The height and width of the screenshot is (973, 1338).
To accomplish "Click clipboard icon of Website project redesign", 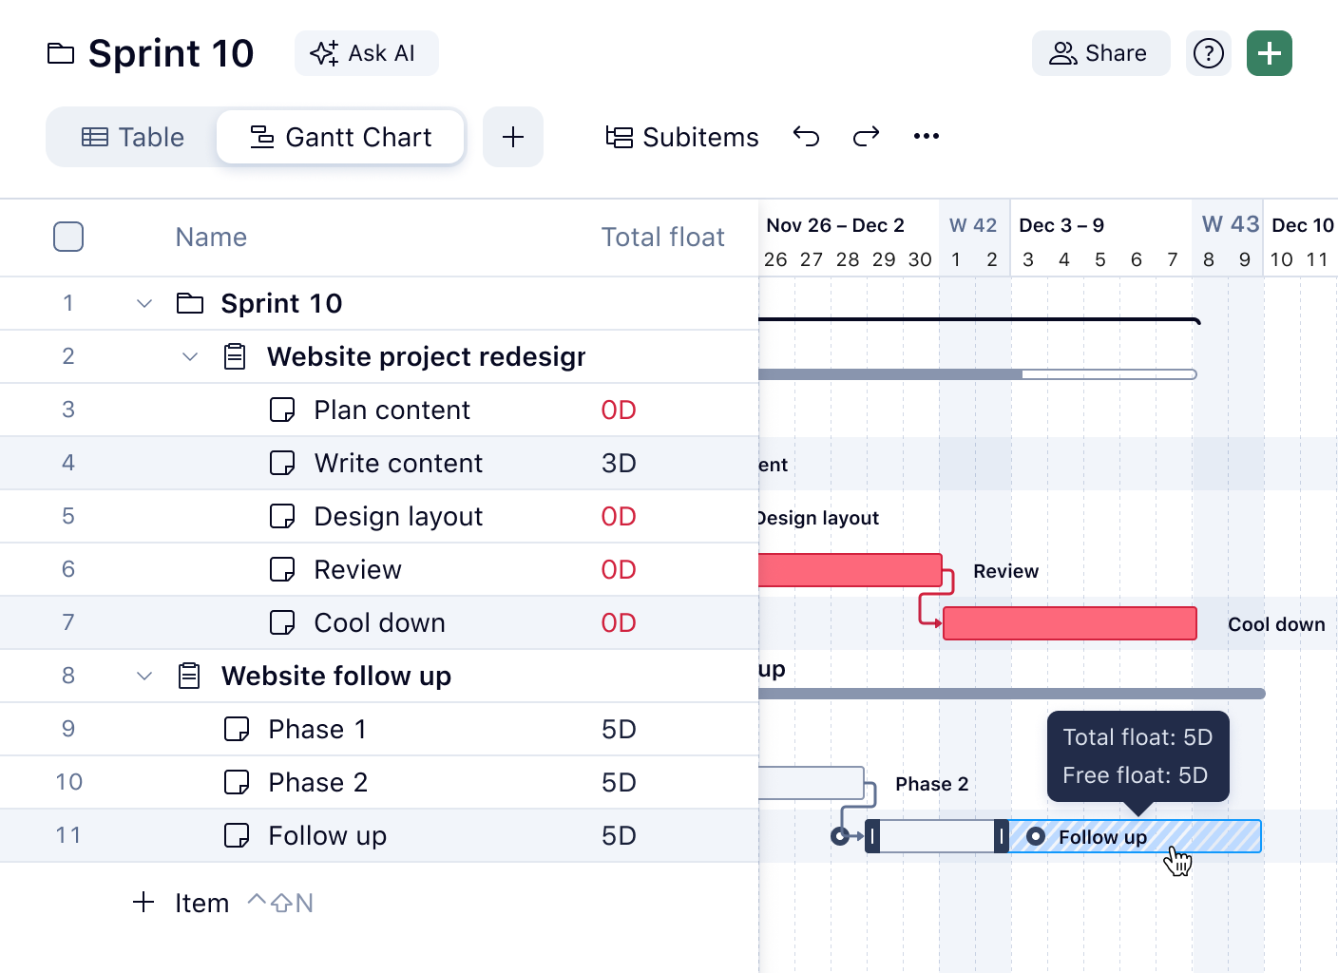I will pos(235,356).
